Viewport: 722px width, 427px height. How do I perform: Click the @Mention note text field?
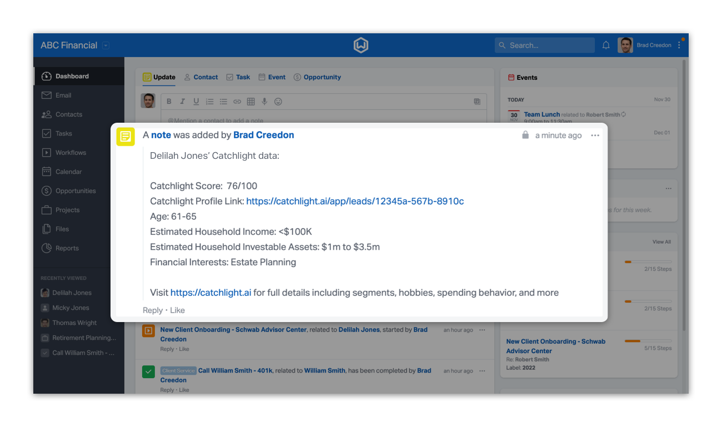pyautogui.click(x=324, y=117)
